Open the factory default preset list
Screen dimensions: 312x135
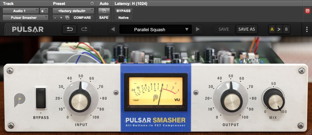[x=73, y=11]
